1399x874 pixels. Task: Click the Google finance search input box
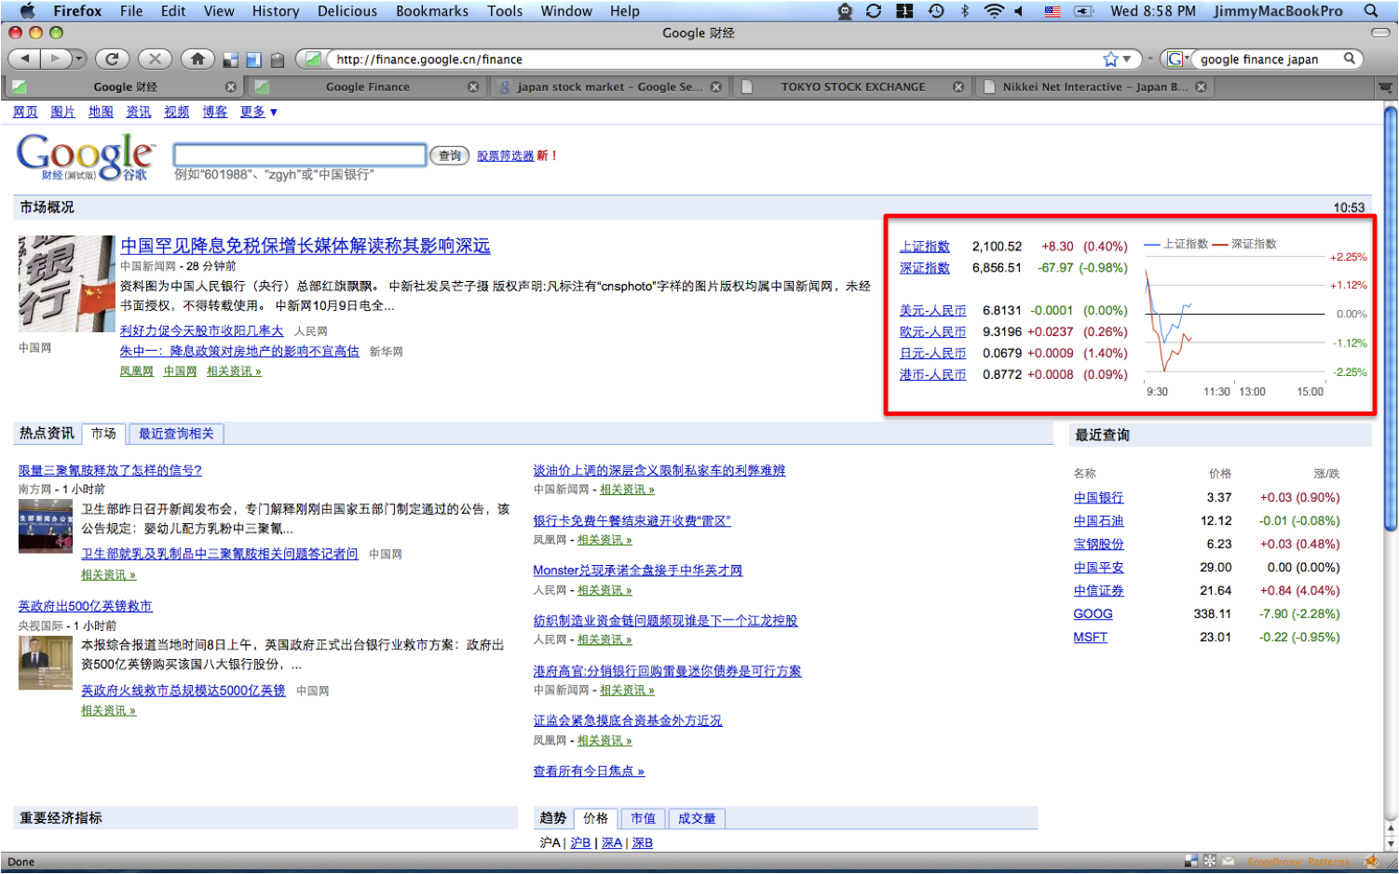pyautogui.click(x=300, y=155)
